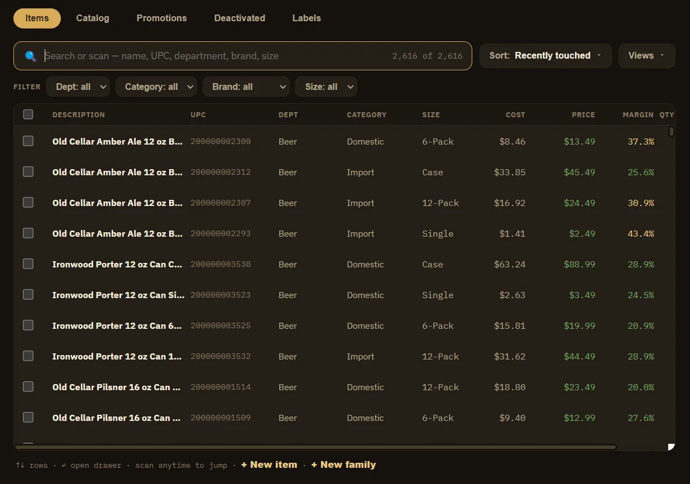Click 12-Pack size in UPC 200000002307 row
Viewport: 690px width, 484px height.
440,203
